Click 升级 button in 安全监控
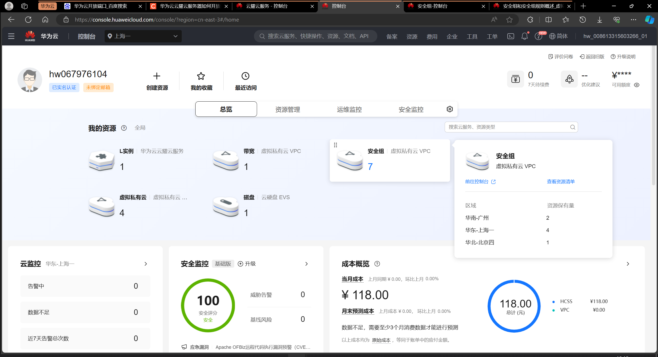 (x=247, y=264)
